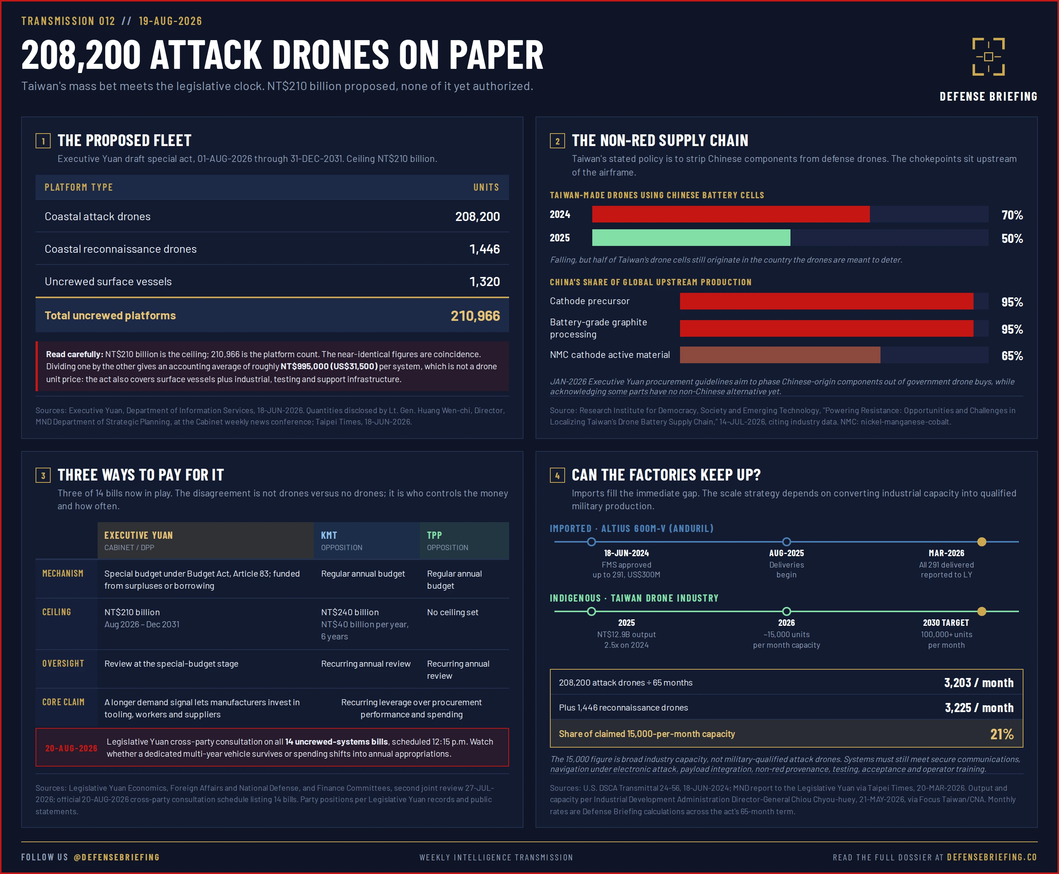This screenshot has width=1059, height=874.
Task: Click the MECHANISM row label
Action: tap(63, 574)
